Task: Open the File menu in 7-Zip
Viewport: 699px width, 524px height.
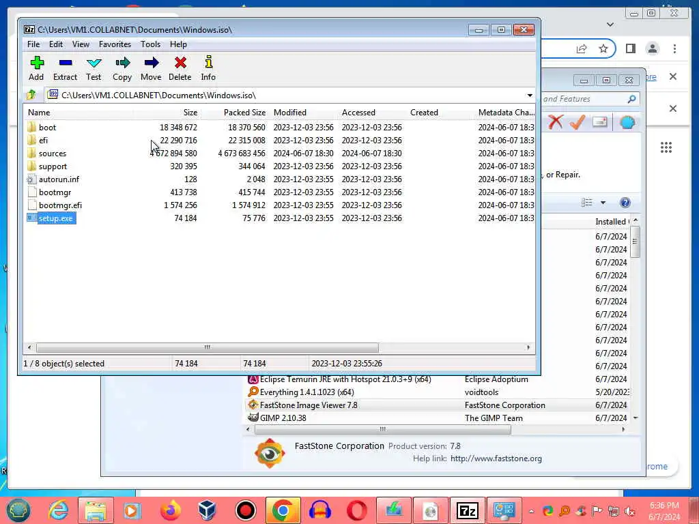Action: (x=33, y=44)
